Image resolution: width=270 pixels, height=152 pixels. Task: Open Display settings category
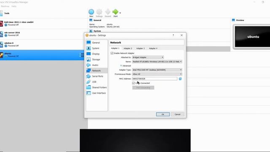pyautogui.click(x=97, y=54)
